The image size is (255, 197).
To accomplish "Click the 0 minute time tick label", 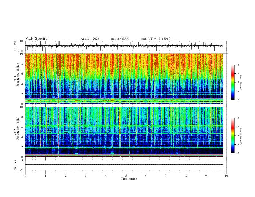I will tap(25, 176).
